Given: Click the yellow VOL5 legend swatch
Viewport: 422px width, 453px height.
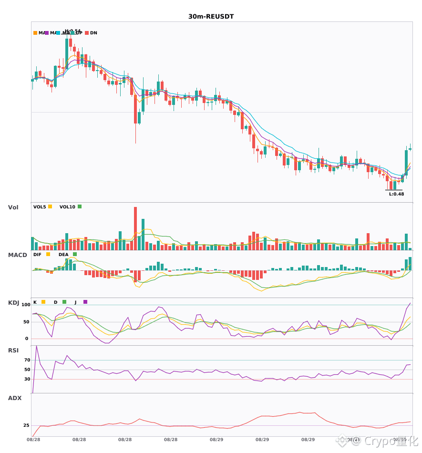Looking at the screenshot, I should coord(50,206).
